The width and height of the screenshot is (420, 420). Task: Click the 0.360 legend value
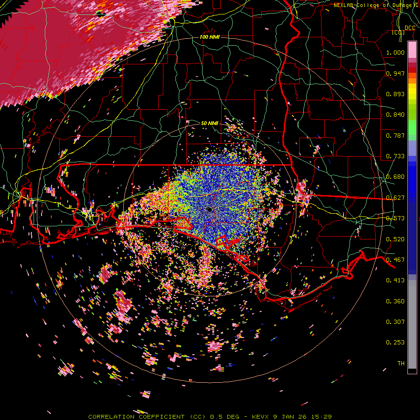tap(395, 301)
